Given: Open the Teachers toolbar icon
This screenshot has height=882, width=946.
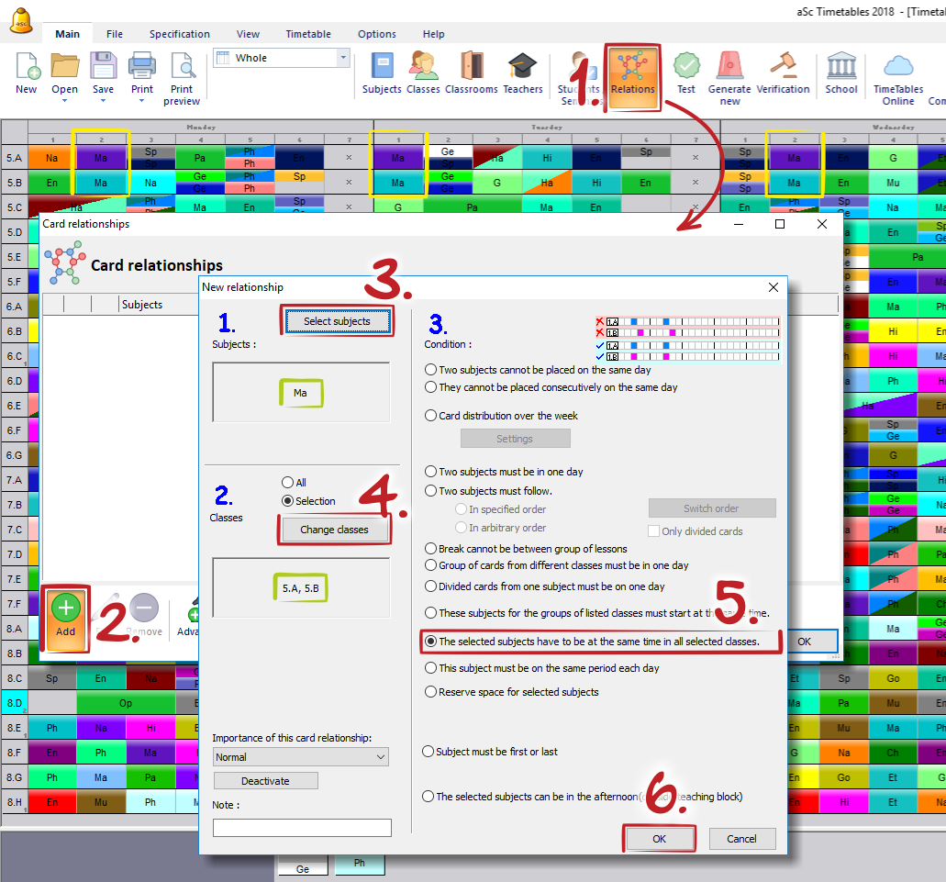Looking at the screenshot, I should pos(523,73).
